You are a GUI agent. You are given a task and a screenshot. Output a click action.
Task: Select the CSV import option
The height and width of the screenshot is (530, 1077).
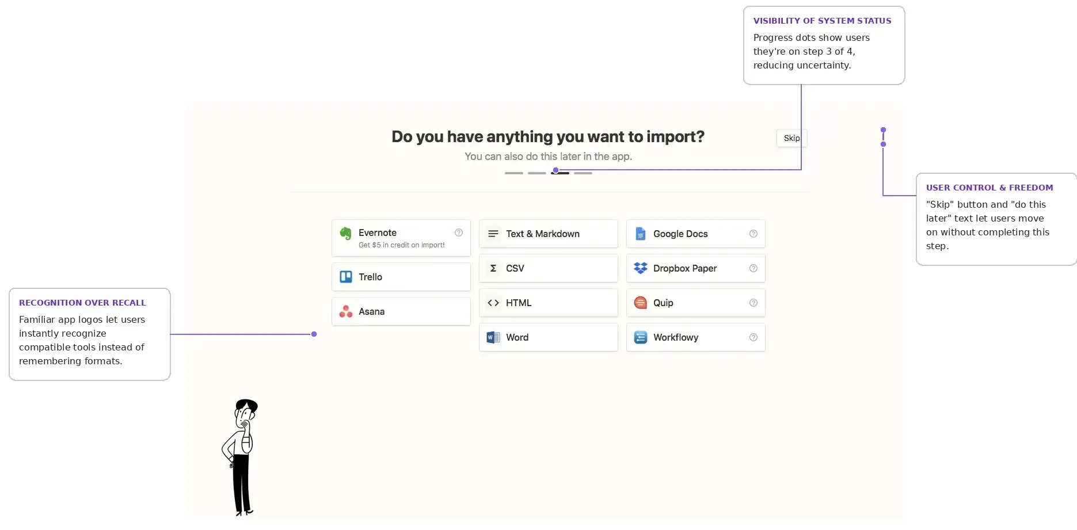tap(548, 268)
